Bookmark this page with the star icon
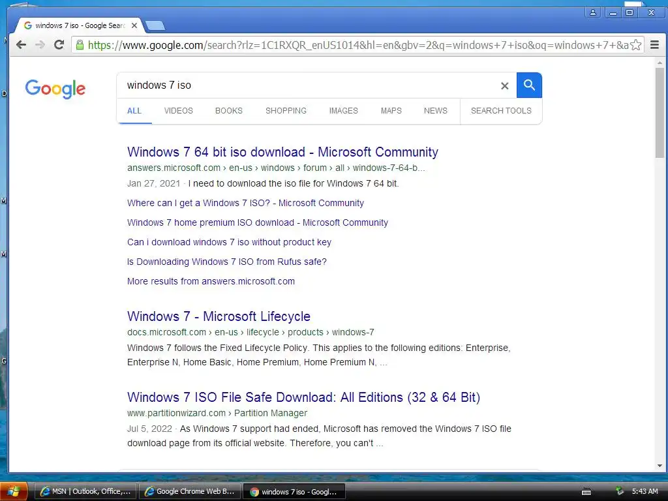Screen dimensions: 668x501 point(635,45)
